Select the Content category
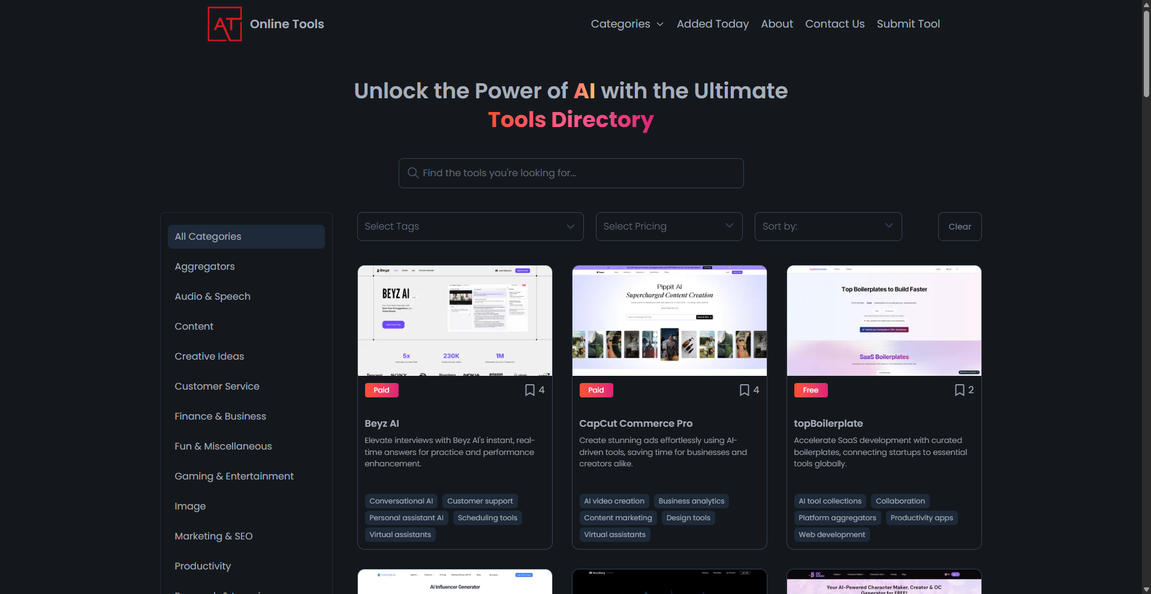1151x594 pixels. coord(246,327)
